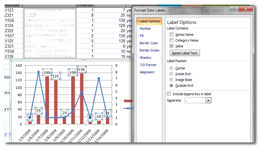Go to Border Styles section
Viewport: 259px width, 147px height.
[149, 50]
